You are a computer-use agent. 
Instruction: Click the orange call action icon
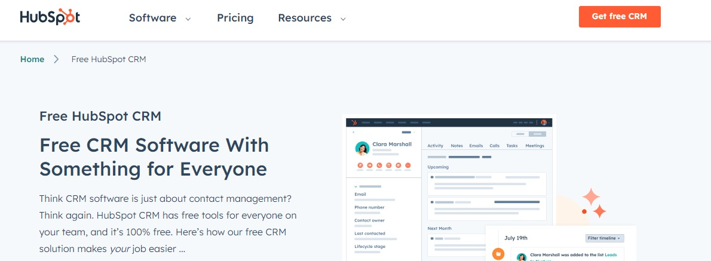pyautogui.click(x=379, y=165)
